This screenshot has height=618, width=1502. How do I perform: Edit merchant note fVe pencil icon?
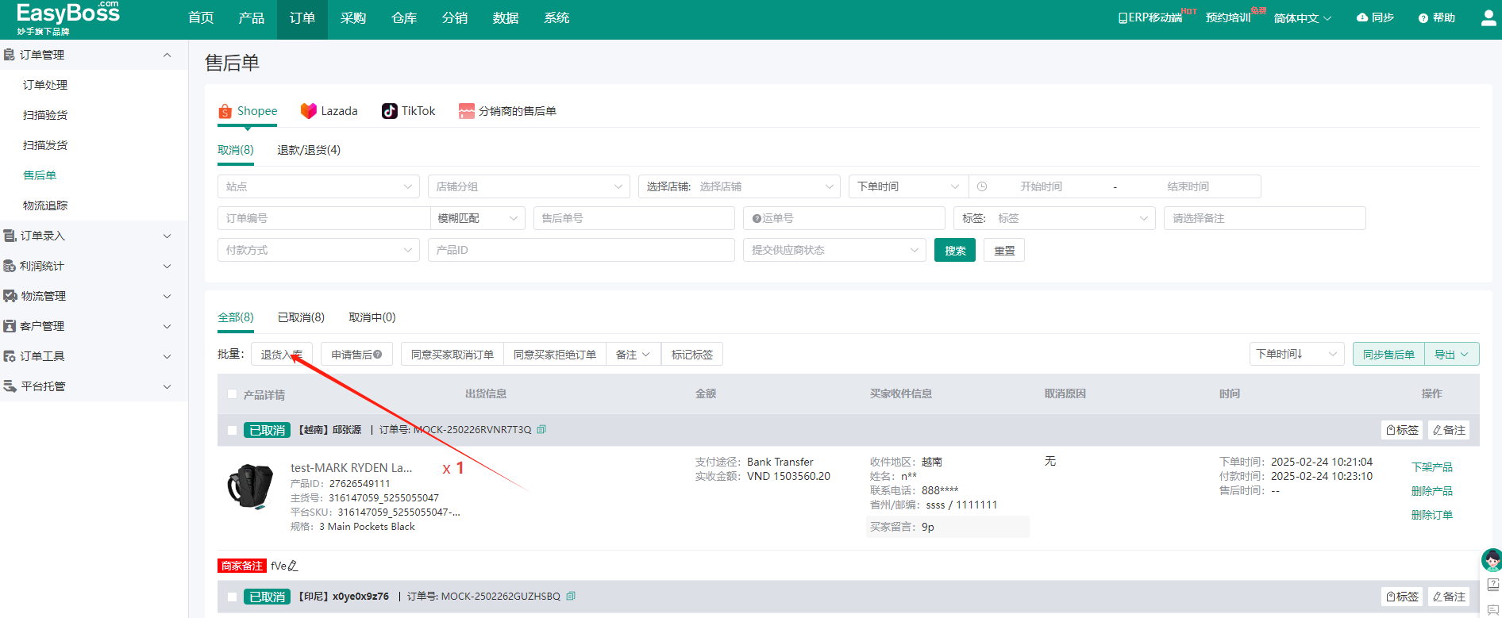[293, 566]
